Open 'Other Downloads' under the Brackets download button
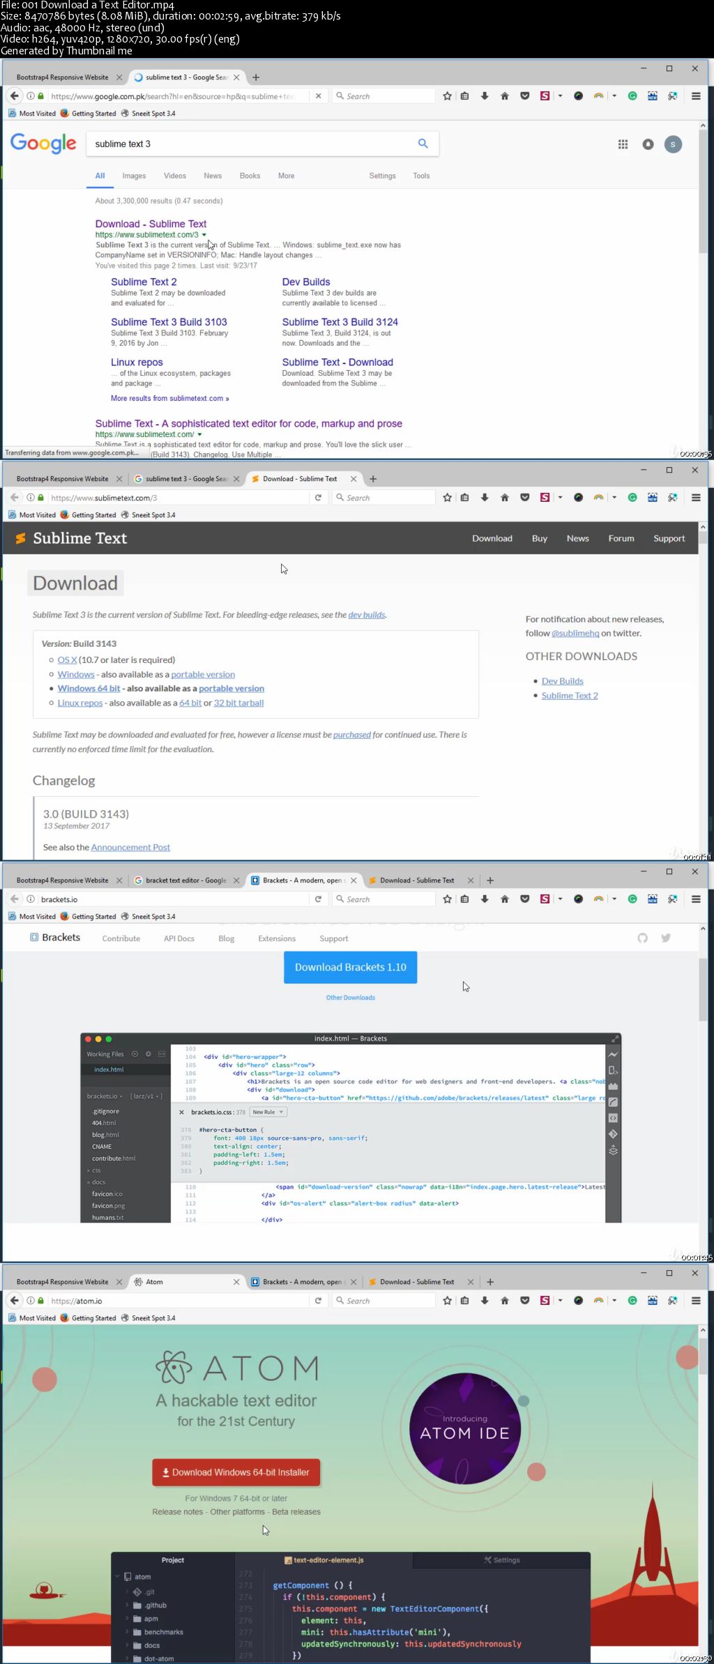This screenshot has width=714, height=1664. coord(351,998)
